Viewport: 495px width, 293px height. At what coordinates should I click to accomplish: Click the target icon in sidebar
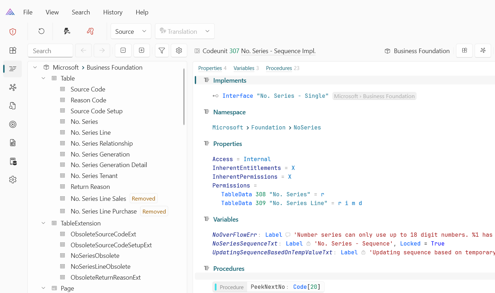pos(13,124)
